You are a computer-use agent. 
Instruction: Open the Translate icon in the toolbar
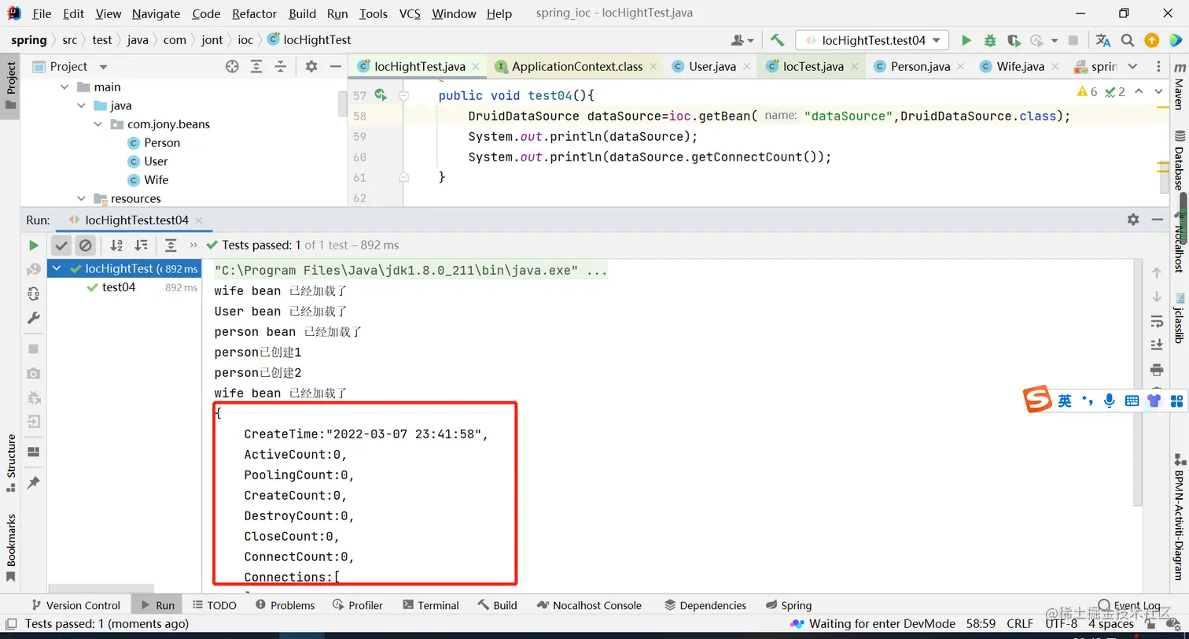[x=1103, y=40]
